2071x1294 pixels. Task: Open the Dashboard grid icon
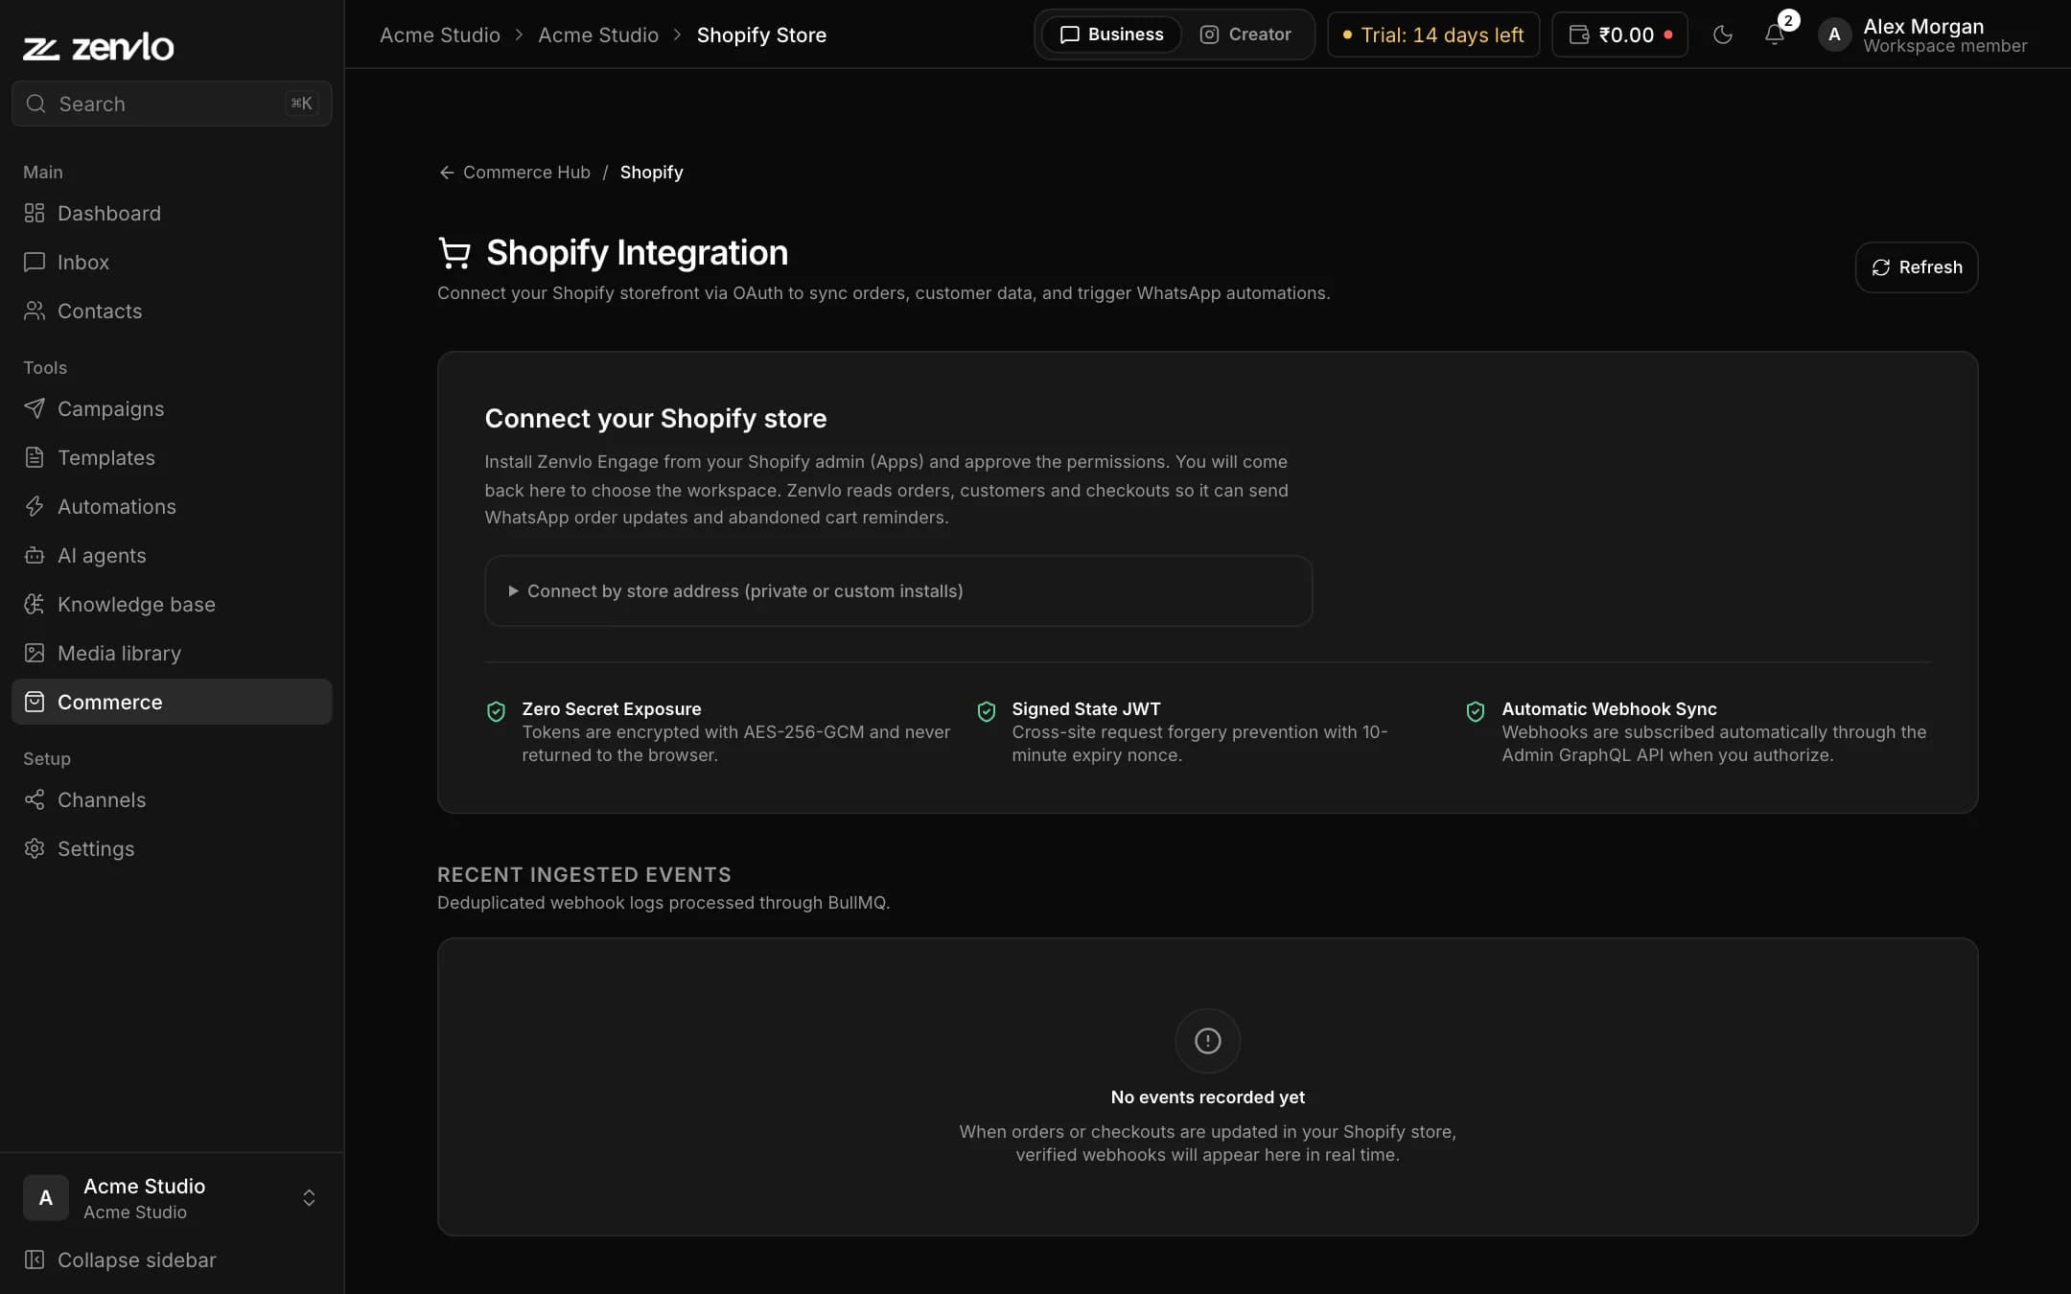click(x=35, y=213)
